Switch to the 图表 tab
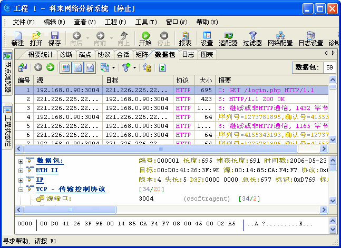Screen dimensions: 341x248 click(x=207, y=55)
